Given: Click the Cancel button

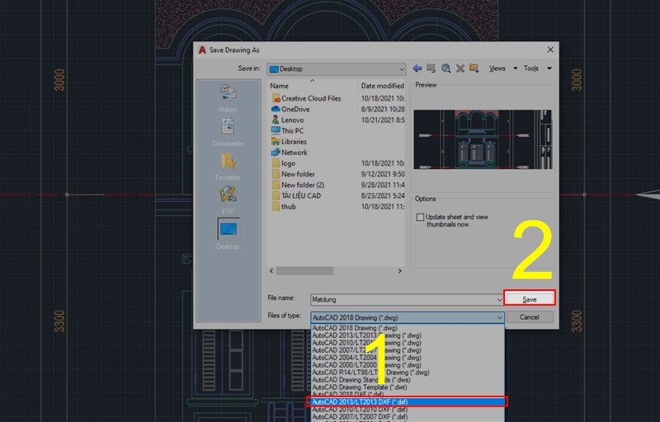Looking at the screenshot, I should click(x=529, y=317).
